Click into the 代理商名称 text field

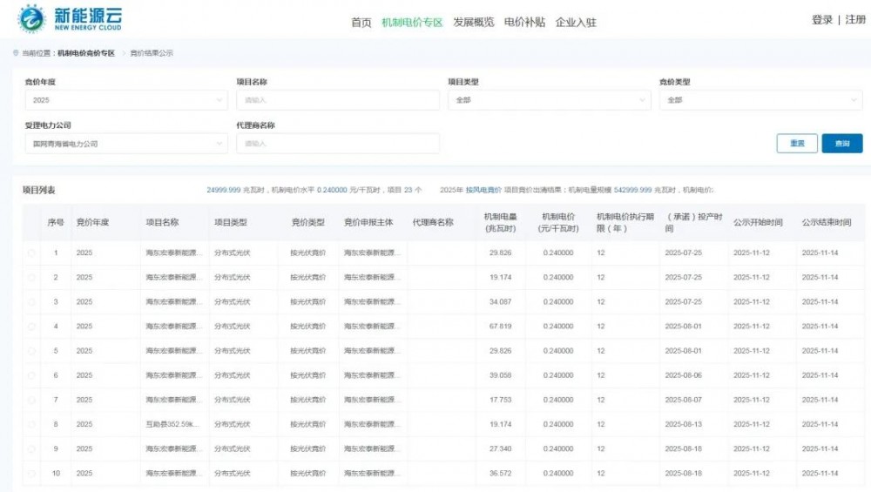(x=337, y=144)
